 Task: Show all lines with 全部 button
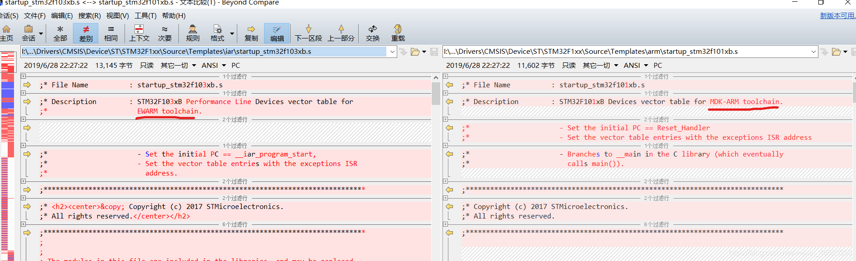pyautogui.click(x=60, y=33)
